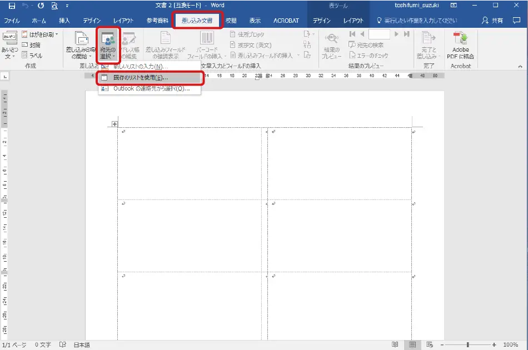Collapse the ribbon with the chevron arrow
The image size is (528, 350).
click(x=520, y=67)
